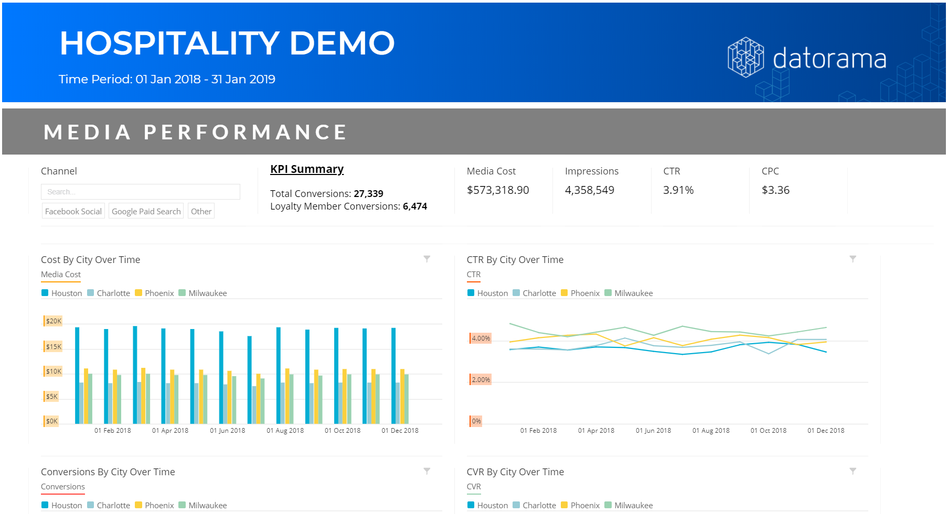Click the MEDIA PERFORMANCE section header
Screen dimensions: 948x514
(x=195, y=132)
